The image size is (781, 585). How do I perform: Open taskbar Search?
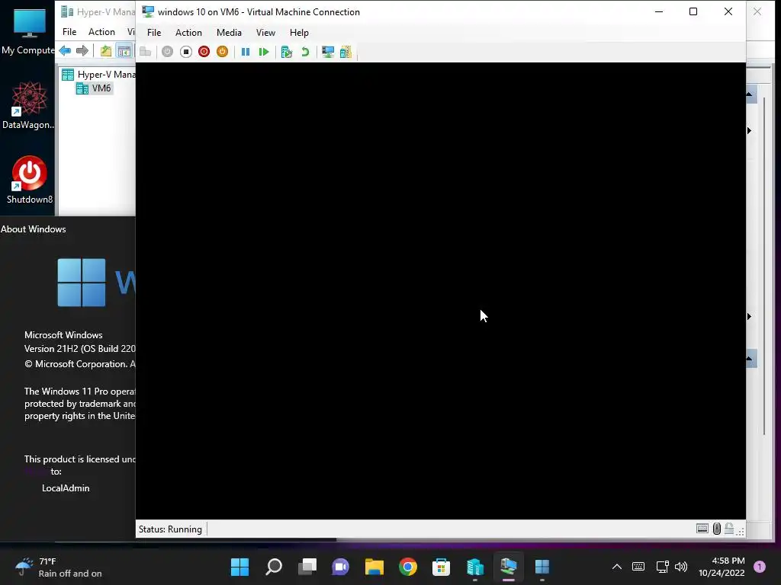(x=274, y=567)
